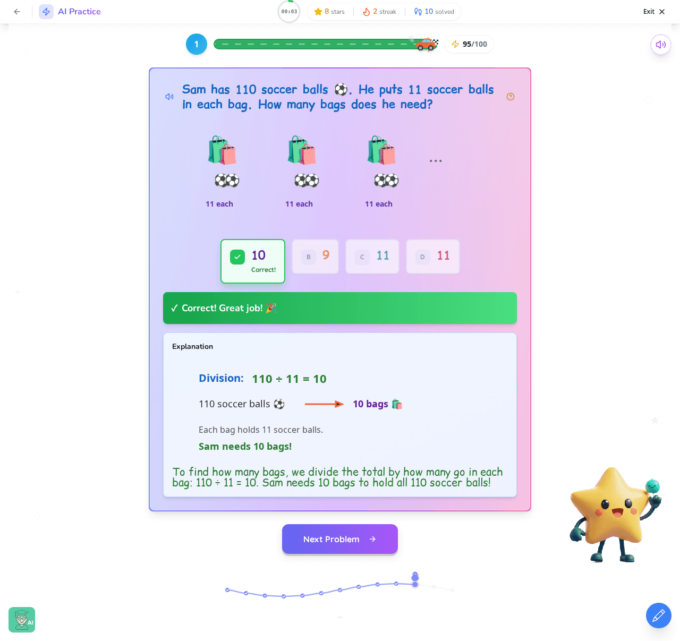Play question audio with small speaker icon
Viewport: 680px width, 641px height.
(x=169, y=97)
